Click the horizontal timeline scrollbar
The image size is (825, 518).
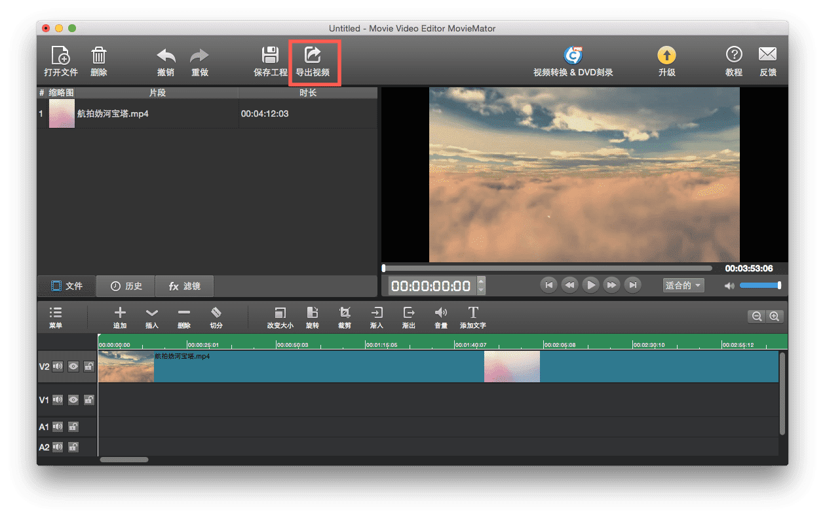click(x=124, y=460)
